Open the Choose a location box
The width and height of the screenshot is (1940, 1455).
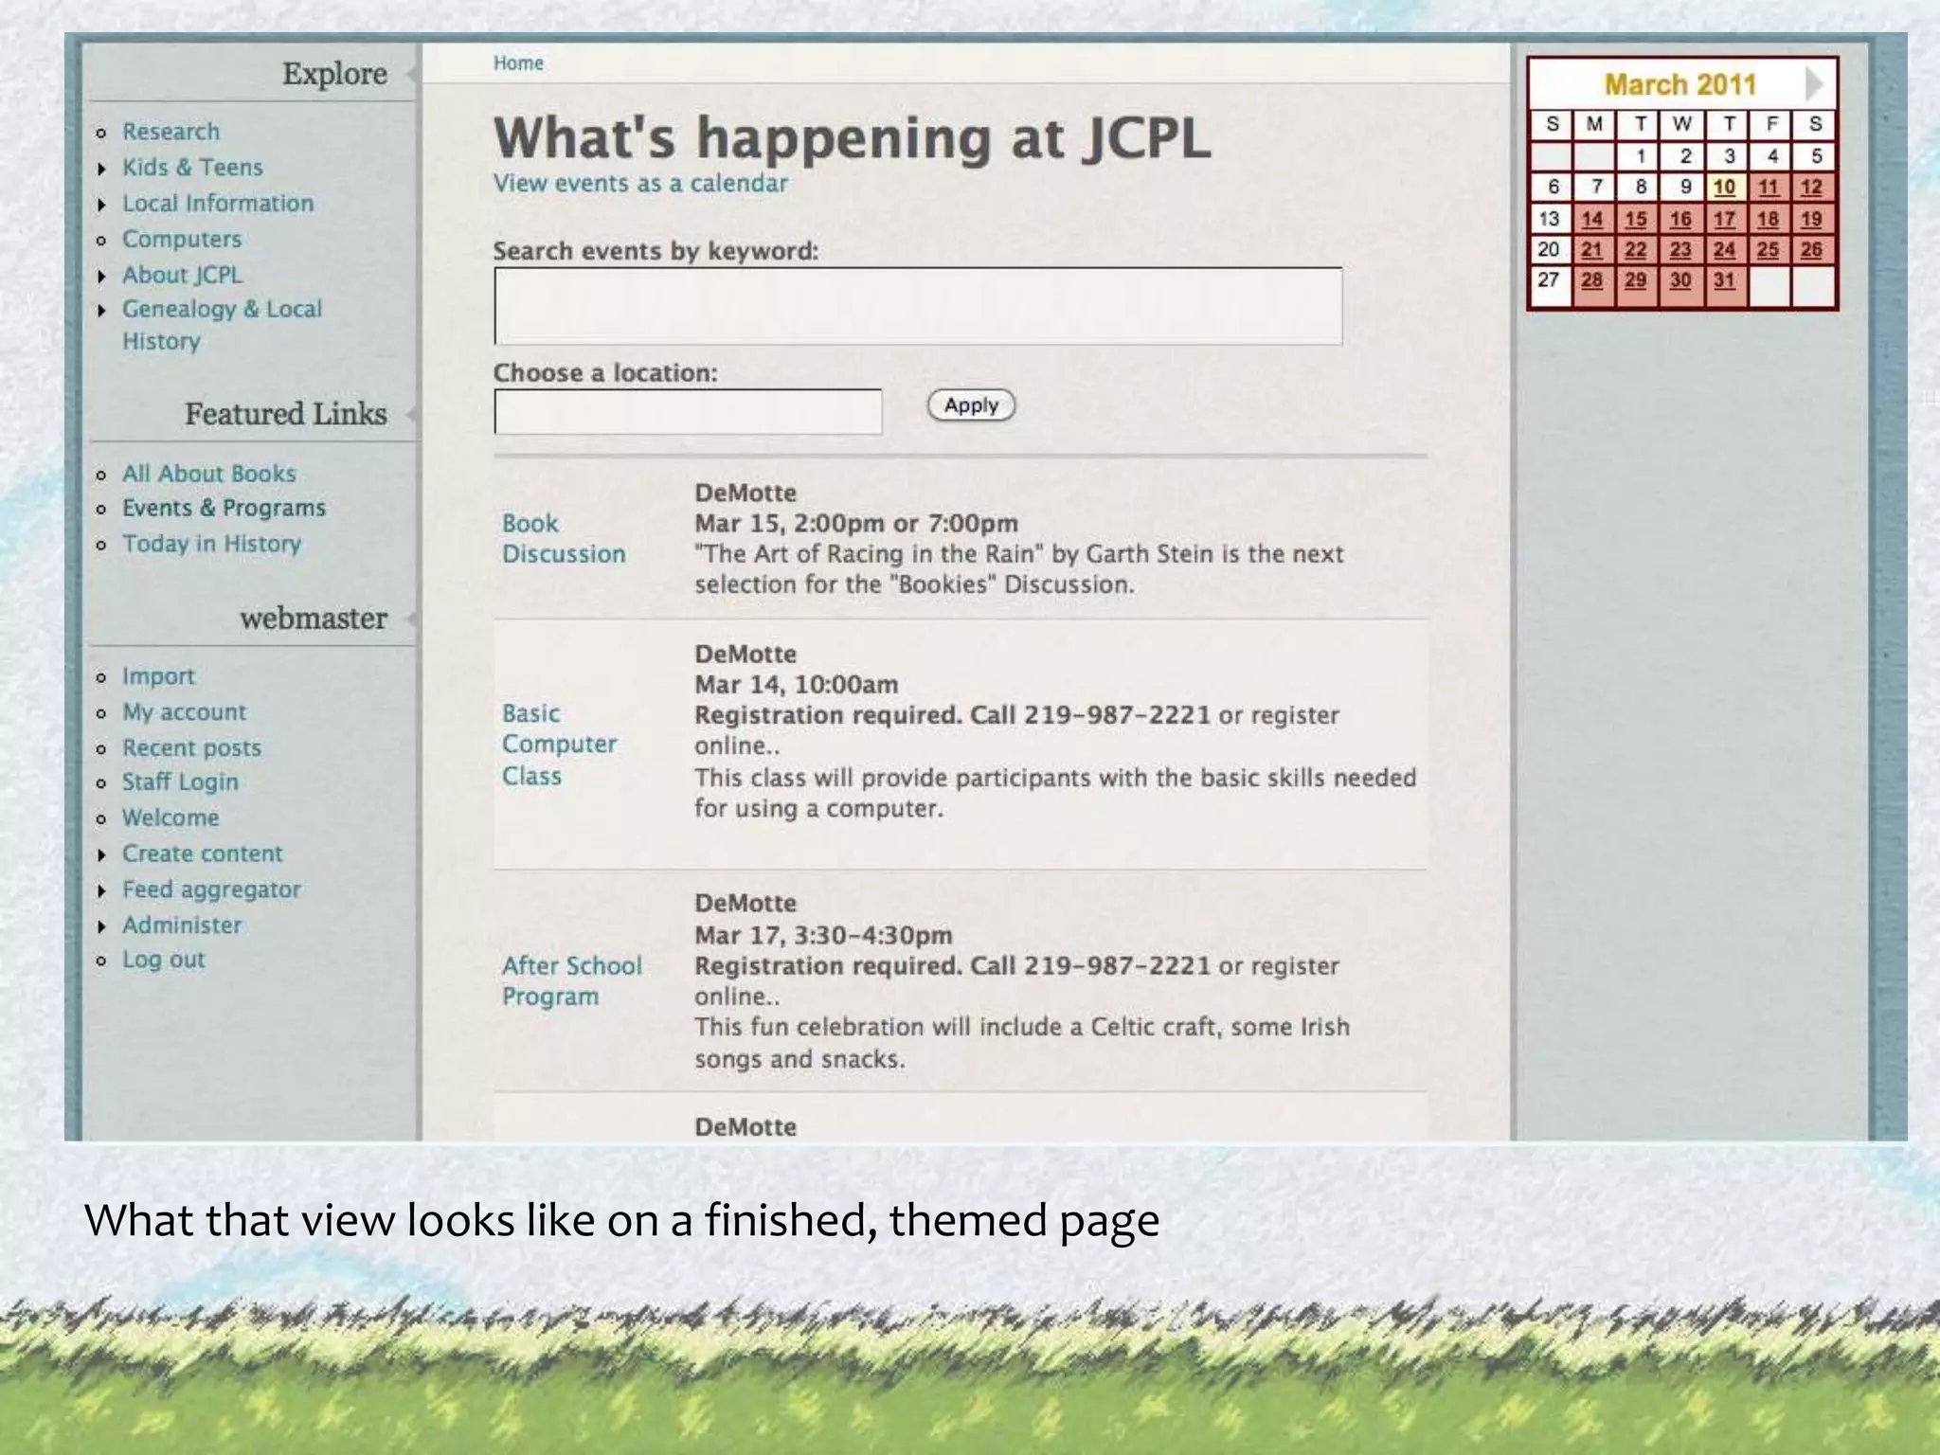[688, 412]
